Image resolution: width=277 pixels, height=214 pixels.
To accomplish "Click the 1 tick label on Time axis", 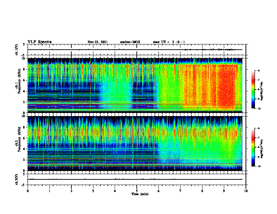I will [x=49, y=191].
